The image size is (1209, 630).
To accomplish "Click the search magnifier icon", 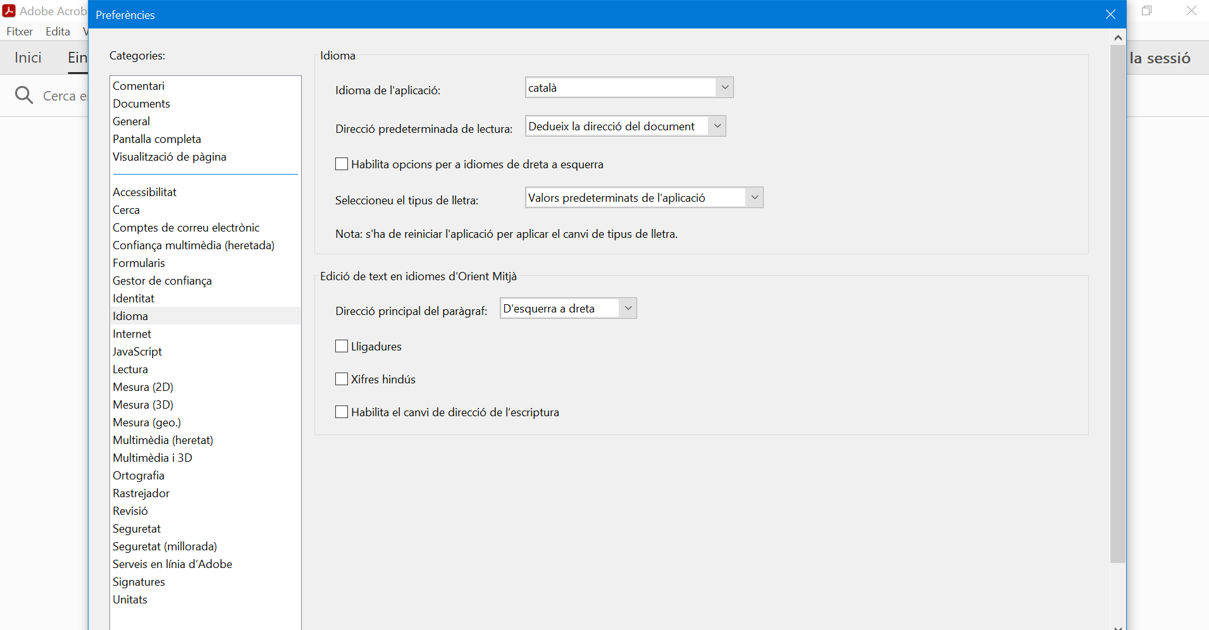I will pyautogui.click(x=24, y=96).
